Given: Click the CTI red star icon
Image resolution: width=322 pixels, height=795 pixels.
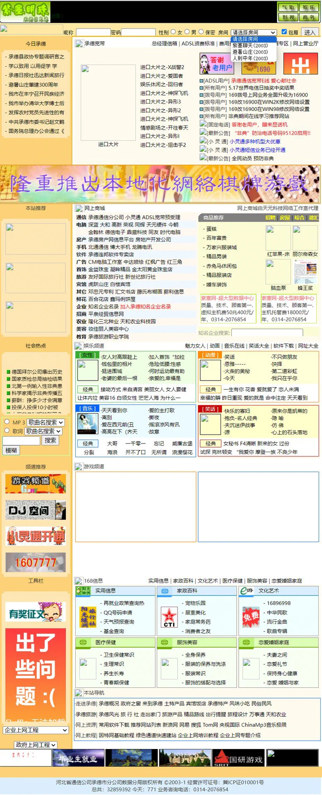Looking at the screenshot, I should [x=169, y=617].
